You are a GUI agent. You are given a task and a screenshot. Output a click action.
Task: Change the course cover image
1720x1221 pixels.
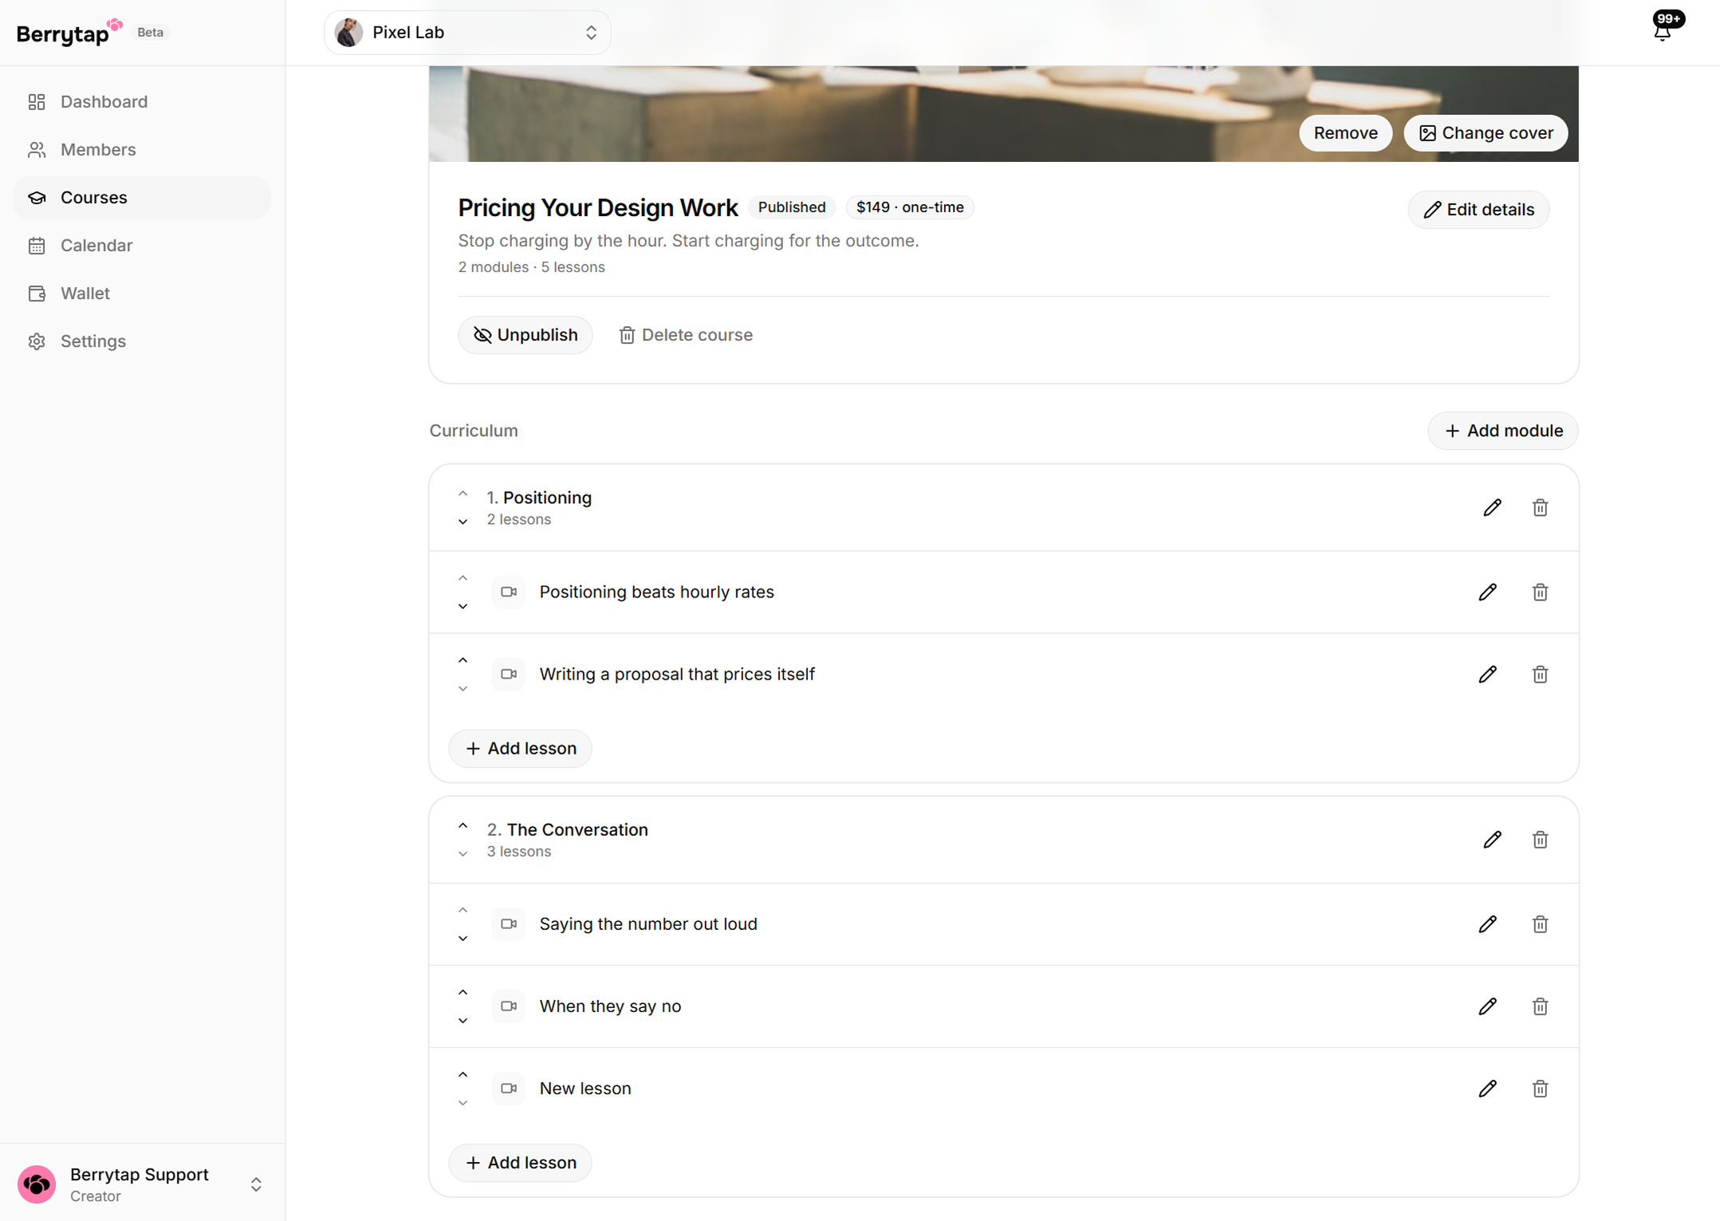pos(1486,133)
